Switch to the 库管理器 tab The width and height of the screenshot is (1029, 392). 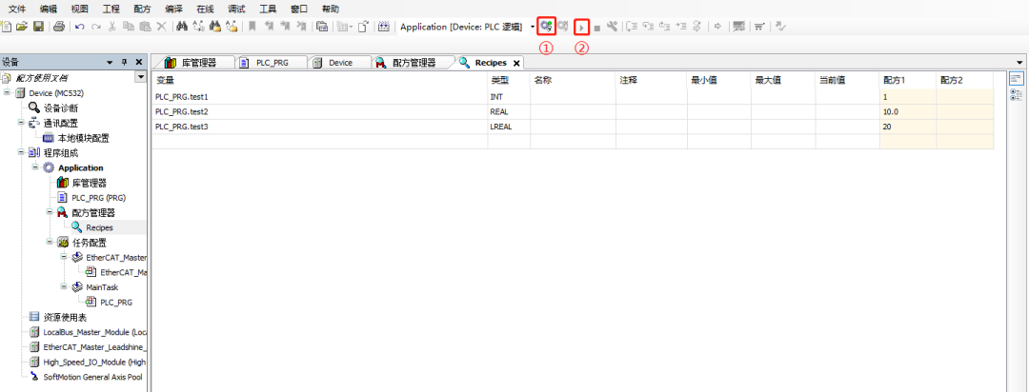click(x=194, y=62)
